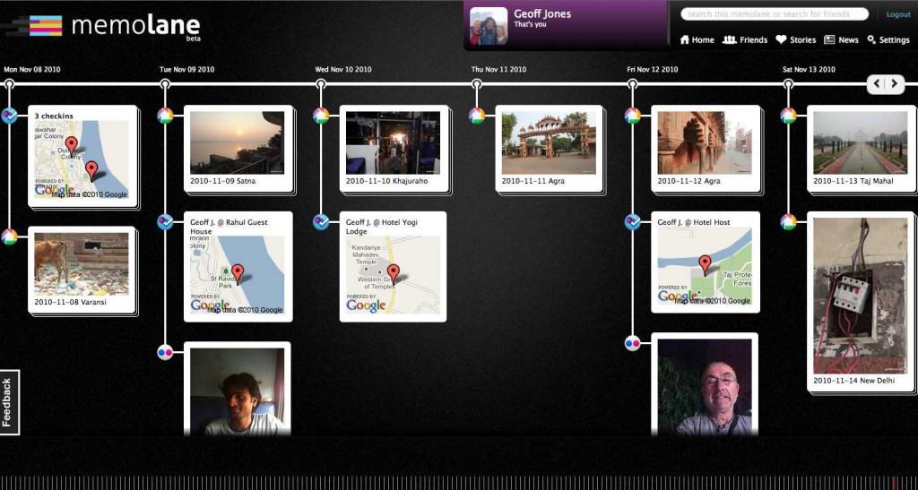Open the 2010-11-09 Satna sunset photo
918x490 pixels.
(x=237, y=142)
